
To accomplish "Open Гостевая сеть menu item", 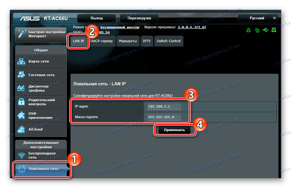I will click(41, 75).
